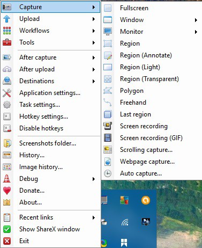Viewport: 202px width, 248px height.
Task: Select the Polygon capture icon
Action: tap(108, 91)
